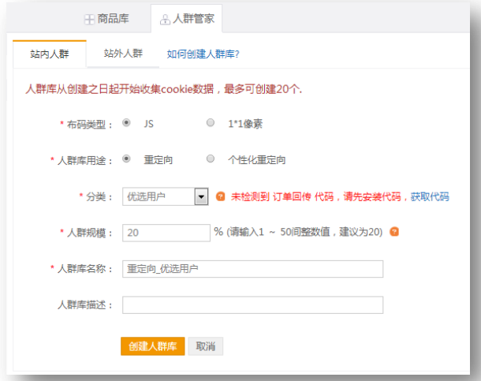Click the grid icon beside 商品库
This screenshot has width=481, height=381.
89,19
